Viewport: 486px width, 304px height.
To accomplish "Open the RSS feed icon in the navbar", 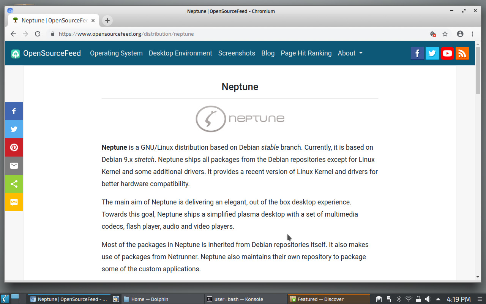I will tap(462, 53).
